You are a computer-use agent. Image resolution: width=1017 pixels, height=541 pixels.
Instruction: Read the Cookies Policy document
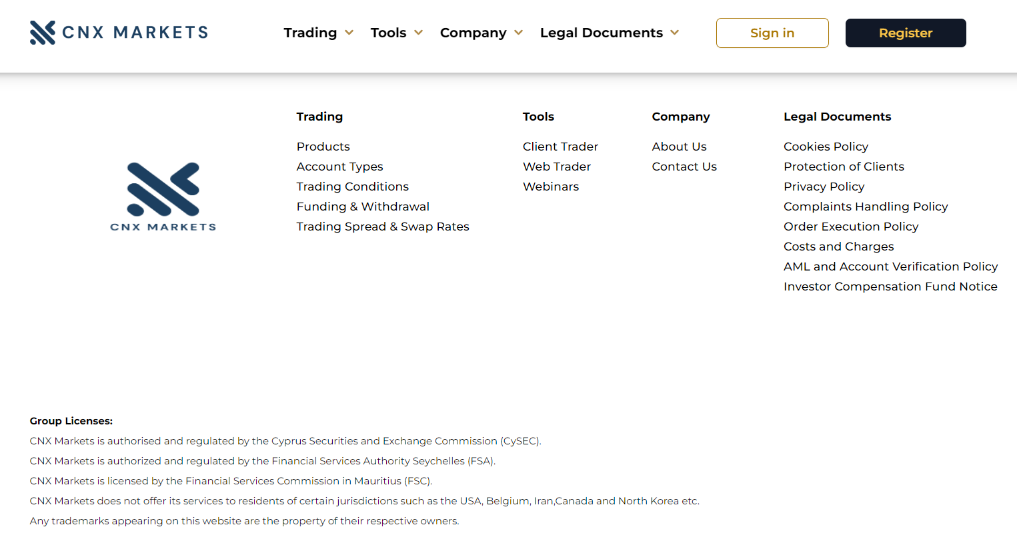pos(826,147)
